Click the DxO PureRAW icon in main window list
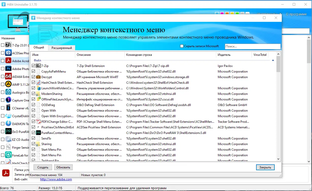The image size is (312, 191). point(8,132)
